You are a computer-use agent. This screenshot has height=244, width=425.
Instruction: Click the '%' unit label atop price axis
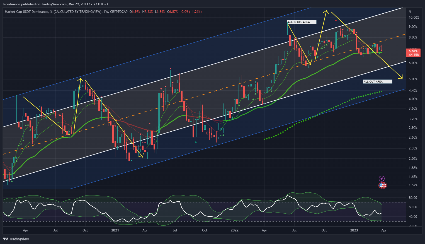coord(410,12)
